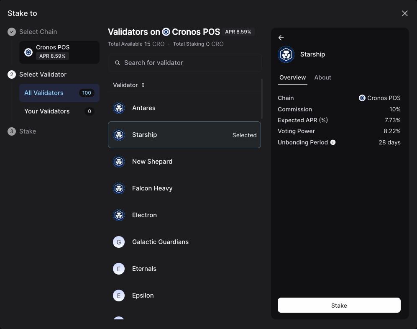417x329 pixels.
Task: Click the Epsilon validator avatar
Action: (119, 296)
